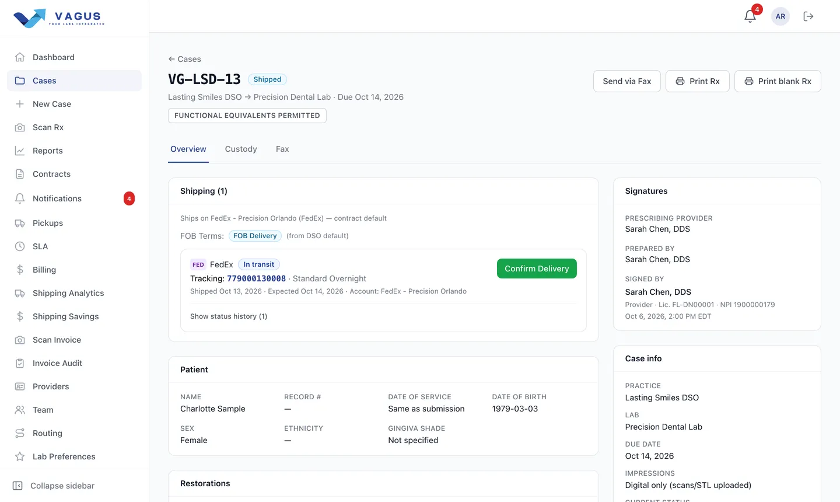This screenshot has height=502, width=840.
Task: Click the Reports chart icon in the sidebar
Action: (x=20, y=151)
